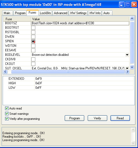The height and width of the screenshot is (148, 138).
Task: Tick the RSTDISBL fuse checkbox
Action: point(33,32)
